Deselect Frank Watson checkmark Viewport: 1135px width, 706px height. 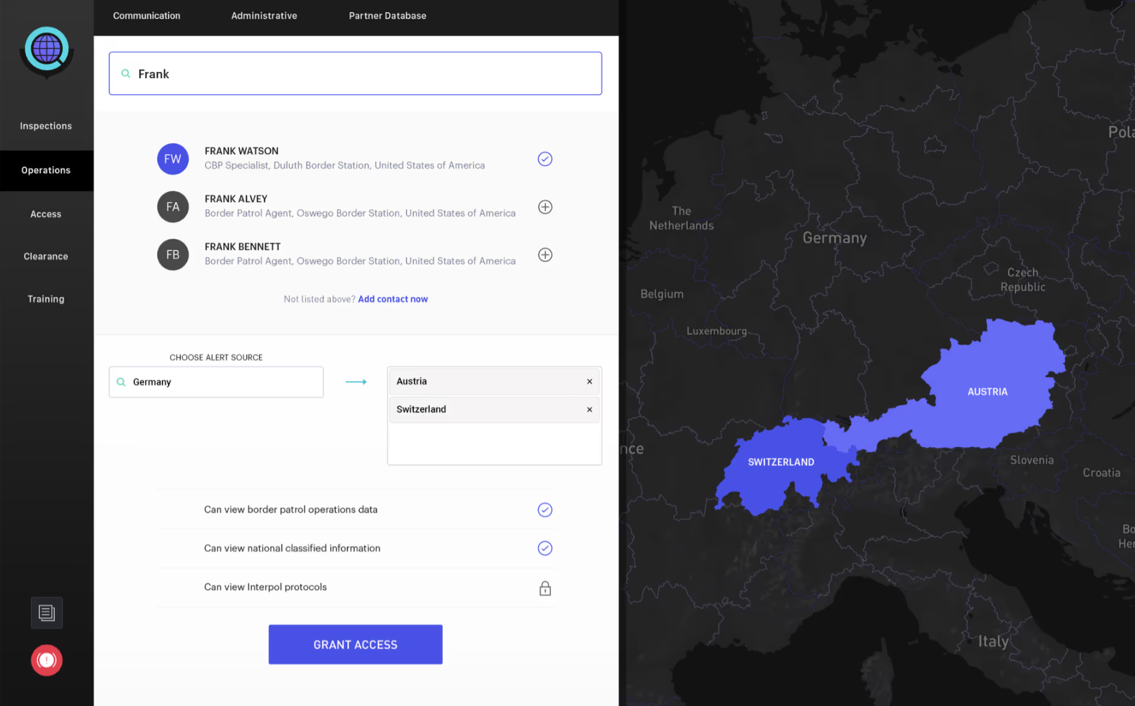(545, 159)
